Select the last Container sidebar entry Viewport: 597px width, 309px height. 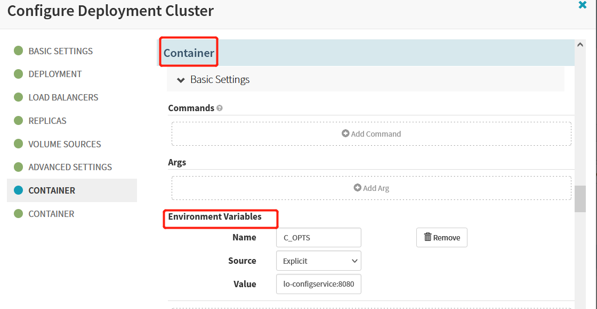(x=51, y=214)
